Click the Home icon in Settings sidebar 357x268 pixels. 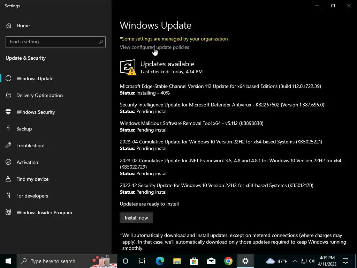click(x=9, y=25)
